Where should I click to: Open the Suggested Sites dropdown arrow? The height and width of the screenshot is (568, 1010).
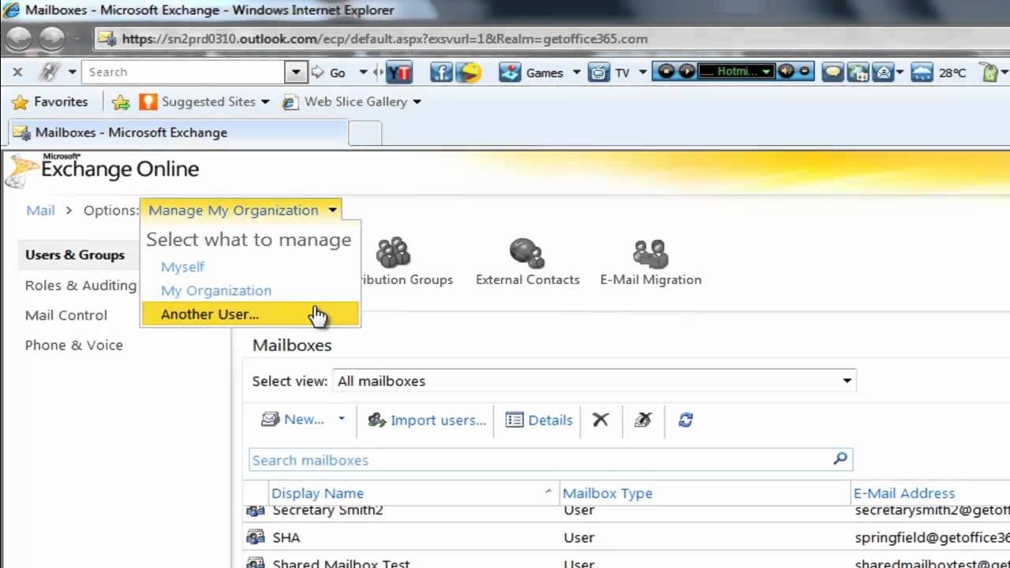(x=265, y=102)
